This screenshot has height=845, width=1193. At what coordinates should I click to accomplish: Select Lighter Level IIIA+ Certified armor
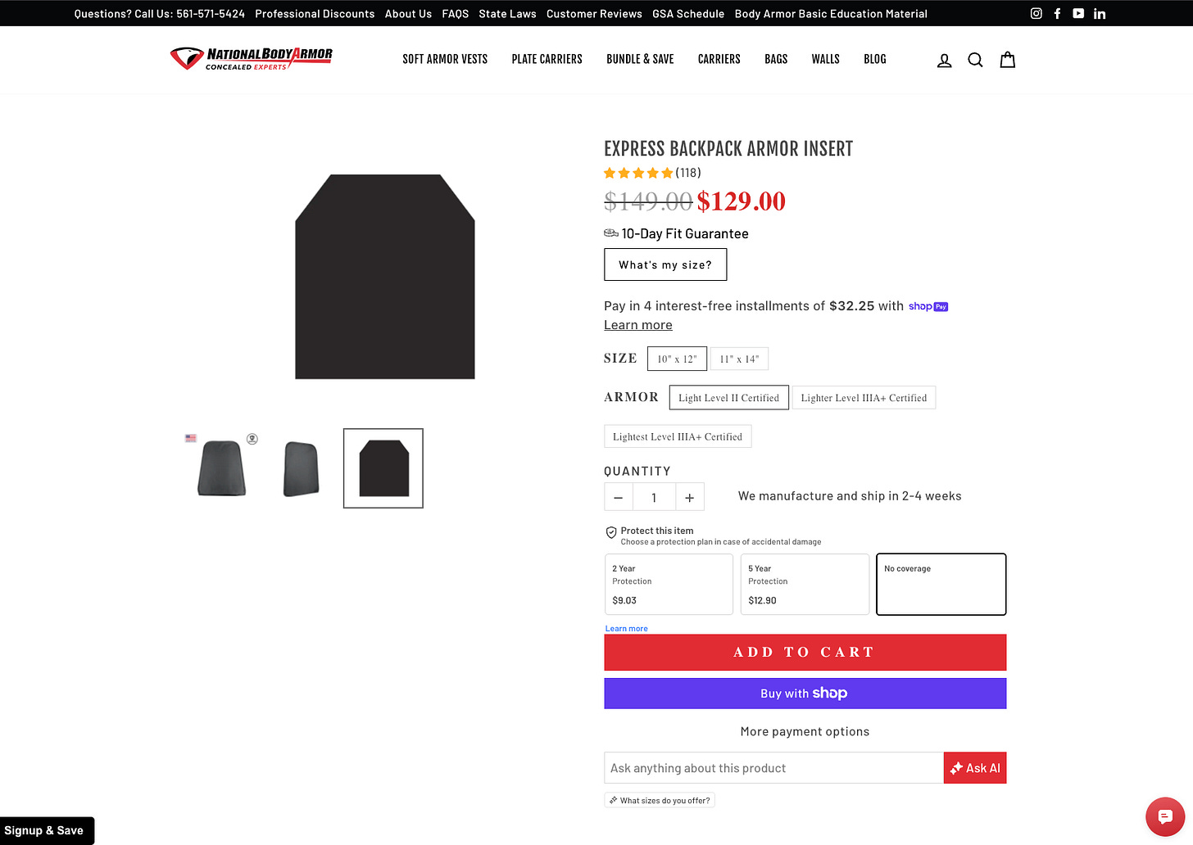pos(864,398)
